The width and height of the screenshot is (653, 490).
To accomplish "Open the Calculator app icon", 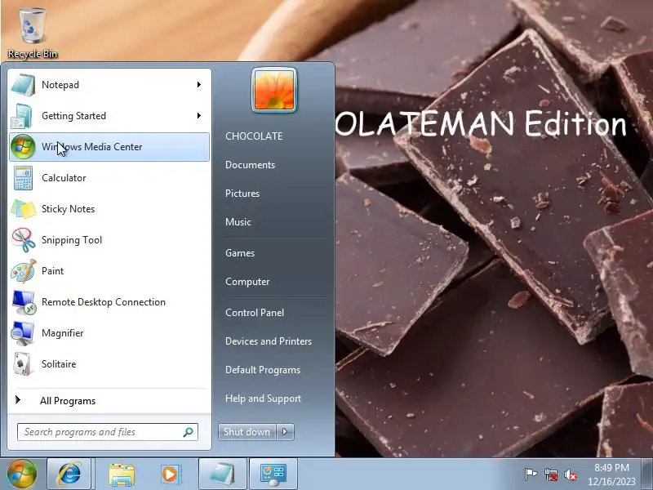I will pyautogui.click(x=23, y=178).
